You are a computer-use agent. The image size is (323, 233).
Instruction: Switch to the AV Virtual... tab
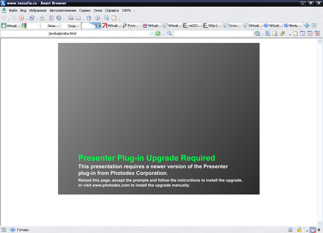click(152, 26)
